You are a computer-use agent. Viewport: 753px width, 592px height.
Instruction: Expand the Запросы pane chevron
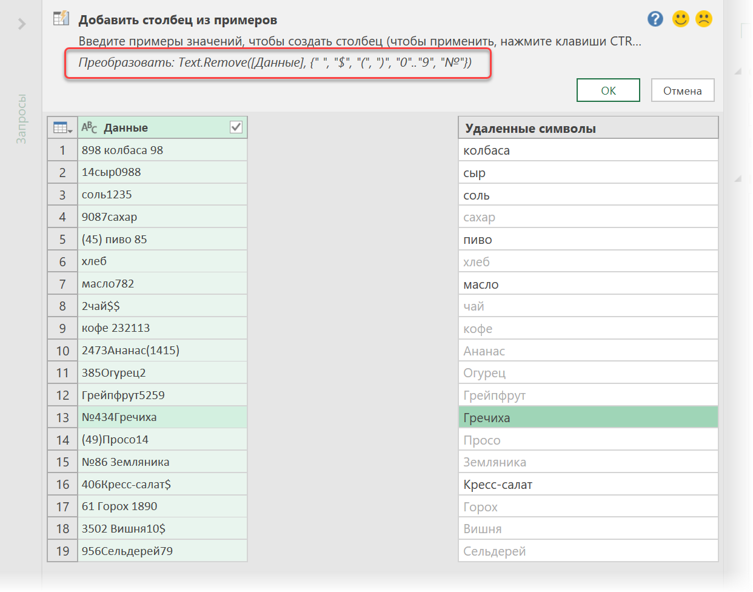coord(22,24)
